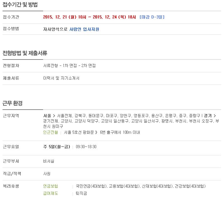222x197 pixels.
Task: Click the 비서실 department value
Action: pyautogui.click(x=48, y=161)
